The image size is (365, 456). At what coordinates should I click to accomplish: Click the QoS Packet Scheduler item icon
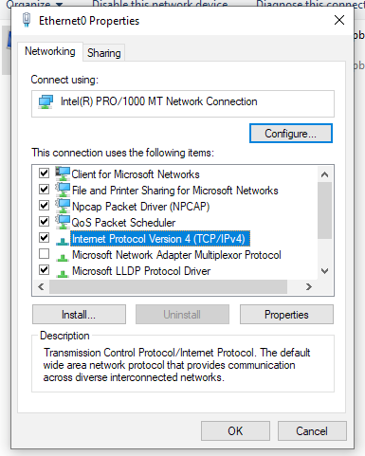pos(63,223)
